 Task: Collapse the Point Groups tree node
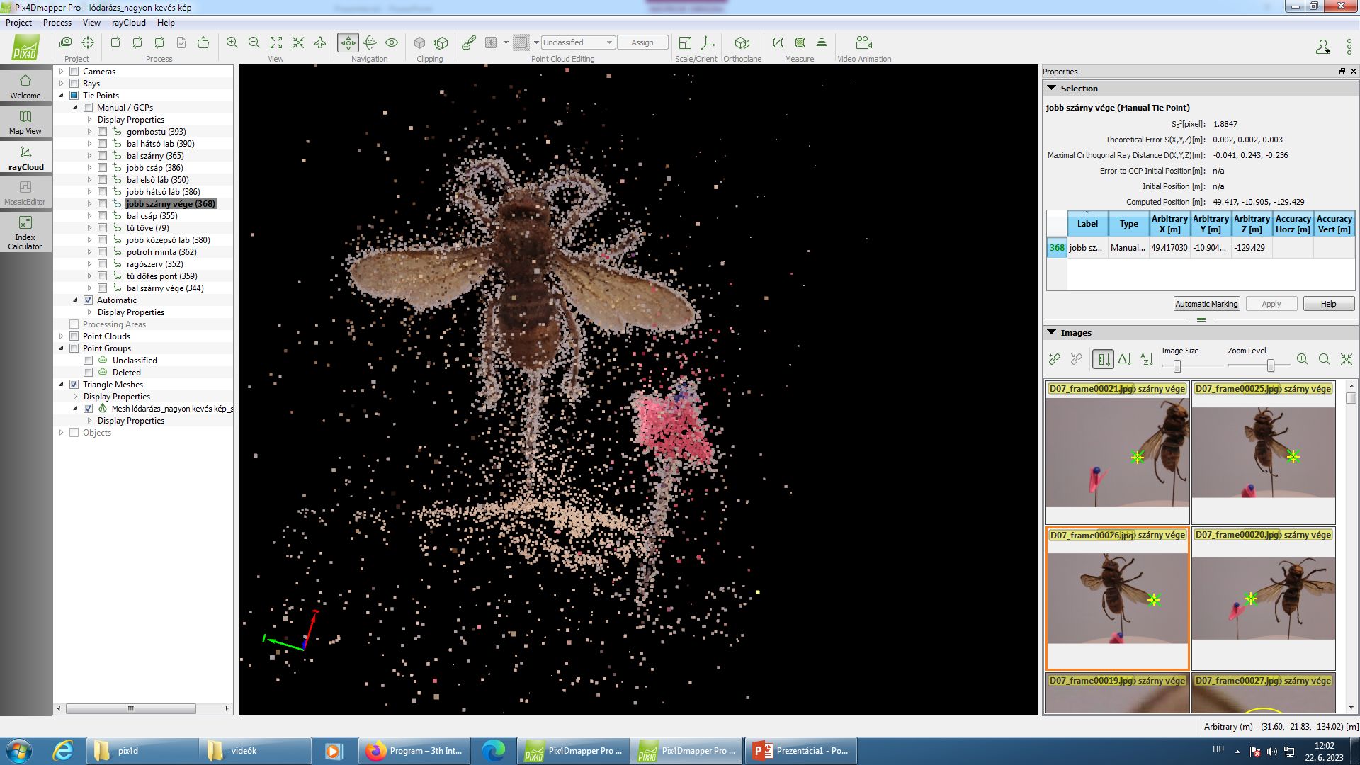61,348
